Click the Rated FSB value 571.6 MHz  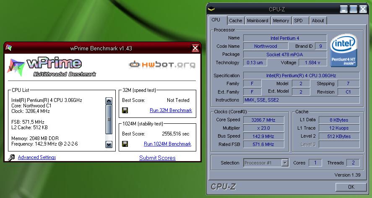coord(263,144)
